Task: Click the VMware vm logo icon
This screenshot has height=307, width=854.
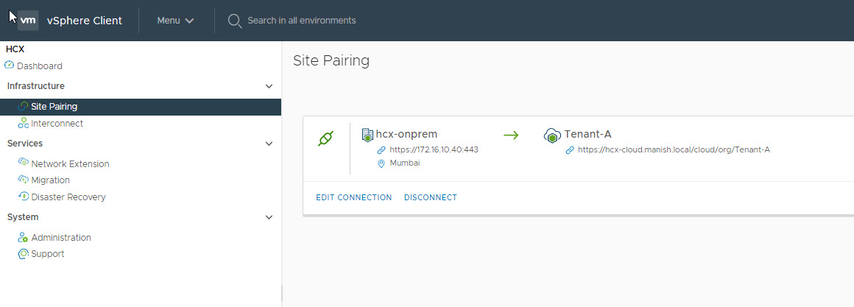Action: (28, 21)
